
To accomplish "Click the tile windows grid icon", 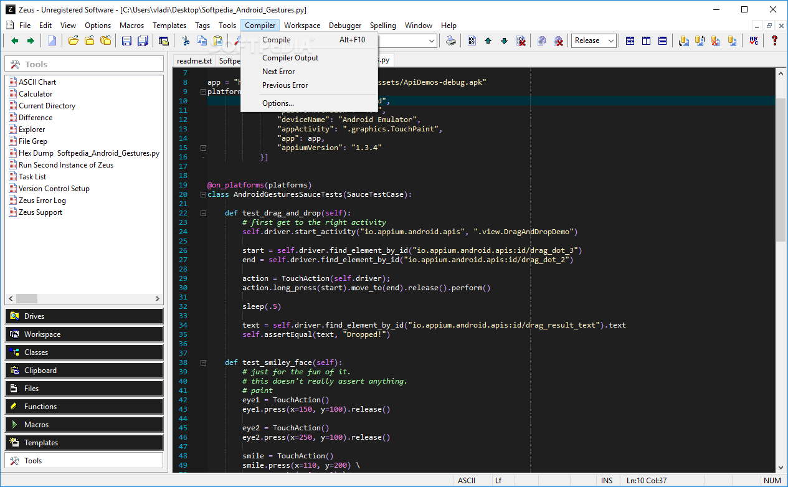I will 630,41.
